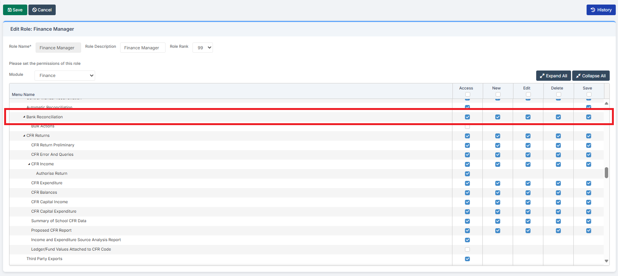Click the Collapse All button
The image size is (618, 276).
point(591,76)
